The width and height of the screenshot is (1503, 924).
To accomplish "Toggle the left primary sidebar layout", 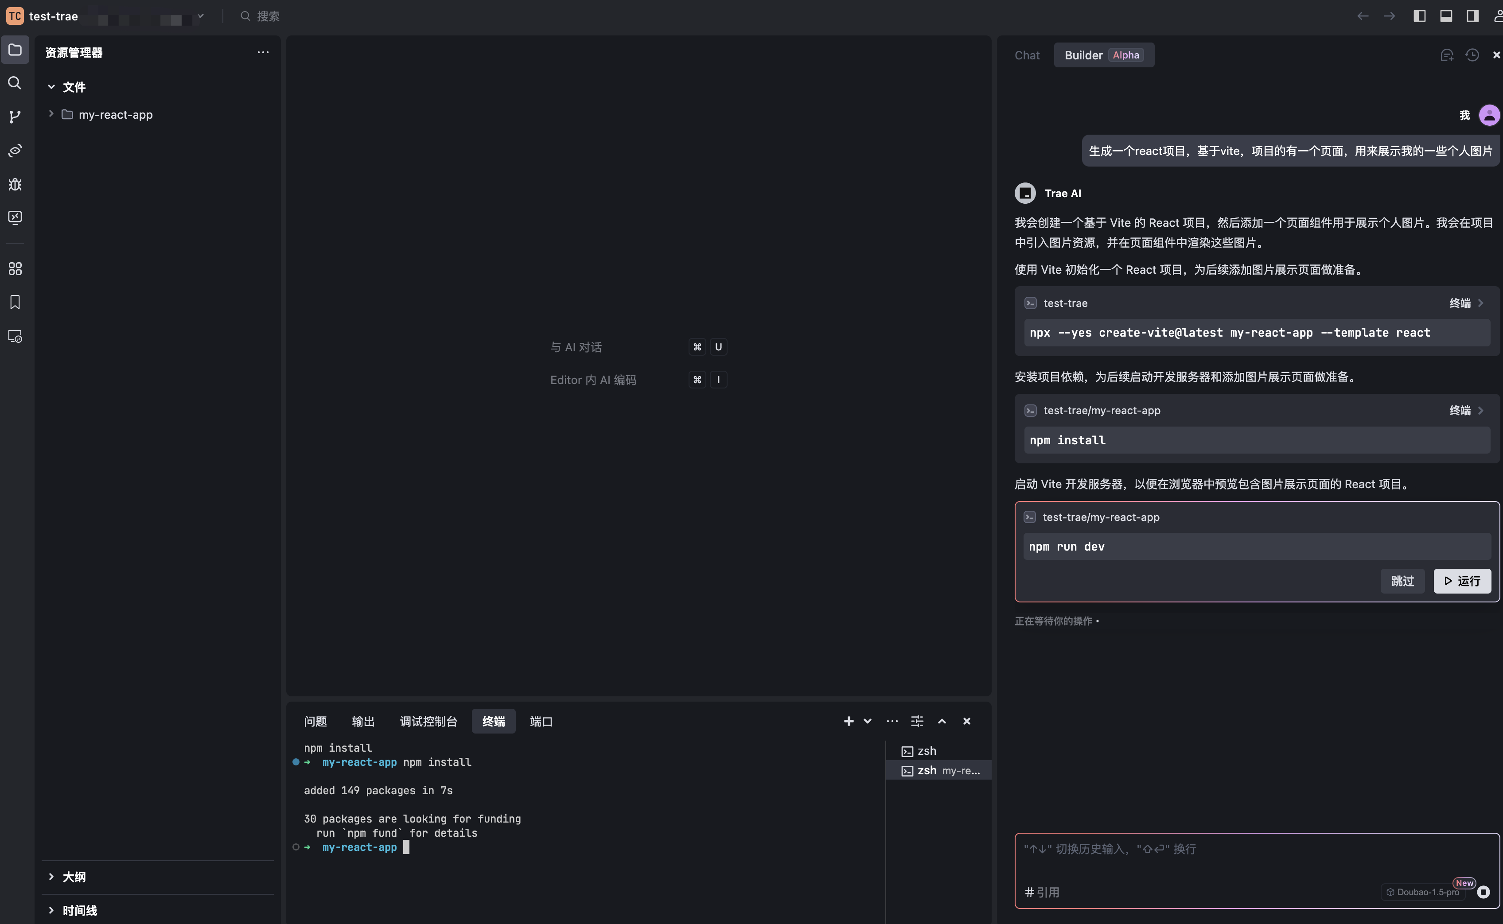I will pos(1419,16).
